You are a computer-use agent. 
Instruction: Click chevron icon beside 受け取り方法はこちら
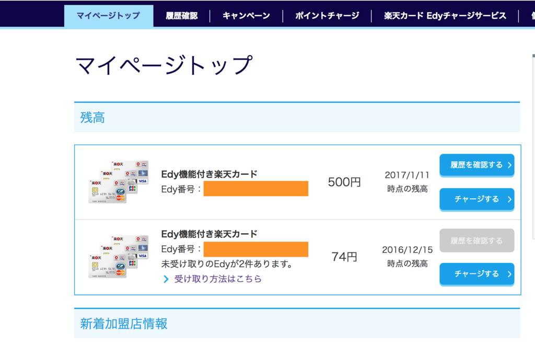pyautogui.click(x=166, y=279)
